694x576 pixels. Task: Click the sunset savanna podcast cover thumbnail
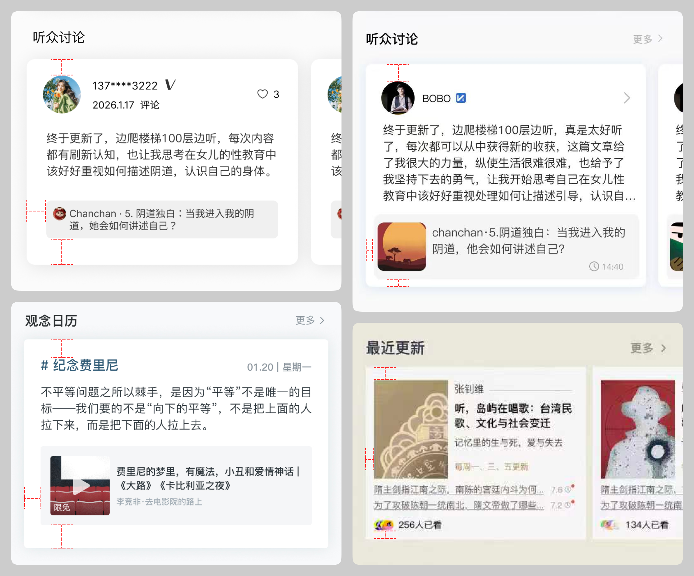[x=402, y=246]
